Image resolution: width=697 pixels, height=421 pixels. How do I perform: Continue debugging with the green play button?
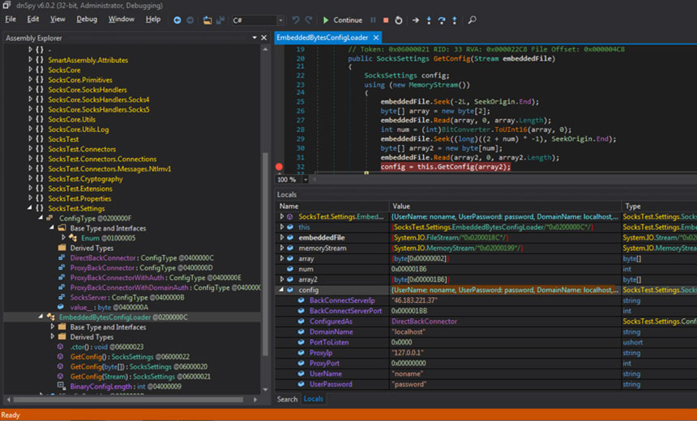pyautogui.click(x=343, y=20)
